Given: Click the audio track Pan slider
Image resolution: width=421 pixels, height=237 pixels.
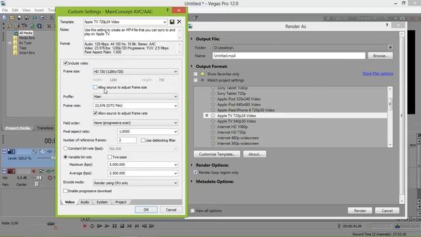Looking at the screenshot, I should pyautogui.click(x=37, y=184).
